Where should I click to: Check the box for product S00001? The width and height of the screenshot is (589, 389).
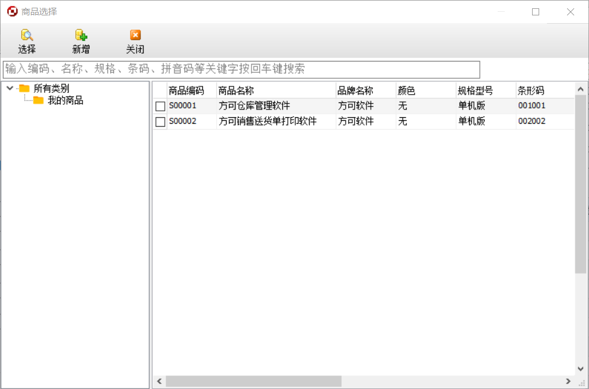tap(160, 107)
